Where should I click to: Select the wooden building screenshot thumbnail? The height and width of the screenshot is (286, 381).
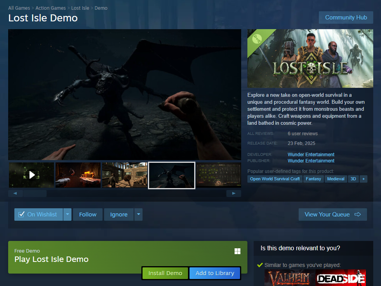pos(125,175)
